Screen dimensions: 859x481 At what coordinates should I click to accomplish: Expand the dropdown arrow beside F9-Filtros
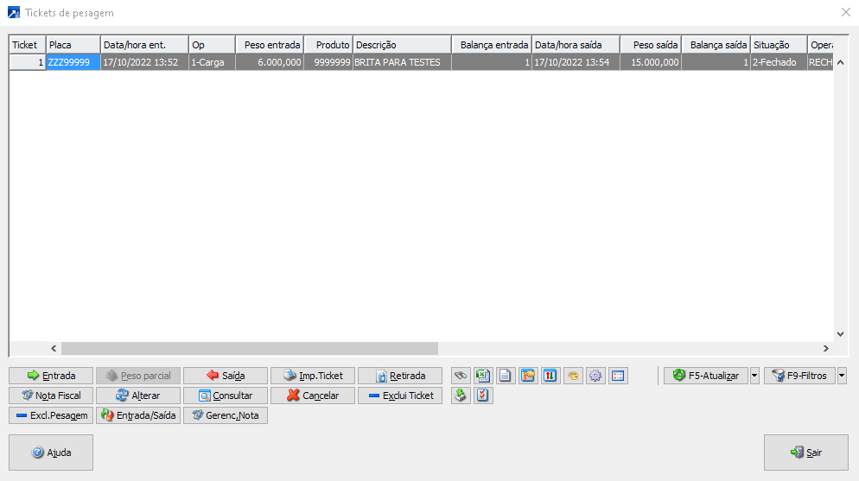(842, 376)
